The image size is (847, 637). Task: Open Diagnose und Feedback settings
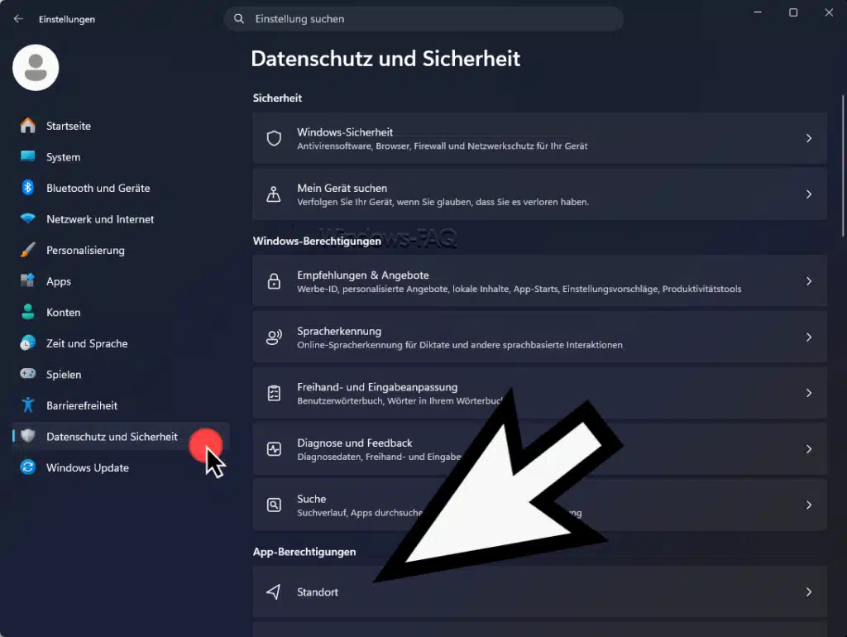coord(539,449)
